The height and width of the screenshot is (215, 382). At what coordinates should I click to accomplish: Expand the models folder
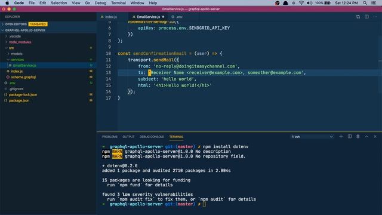pyautogui.click(x=17, y=54)
